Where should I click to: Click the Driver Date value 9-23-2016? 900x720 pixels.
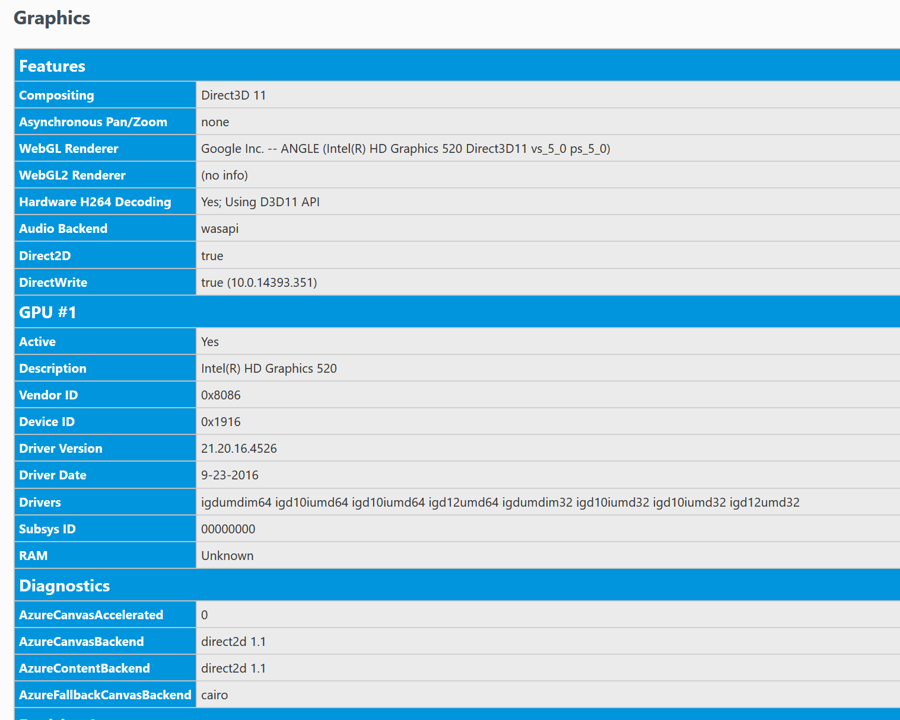(x=230, y=475)
